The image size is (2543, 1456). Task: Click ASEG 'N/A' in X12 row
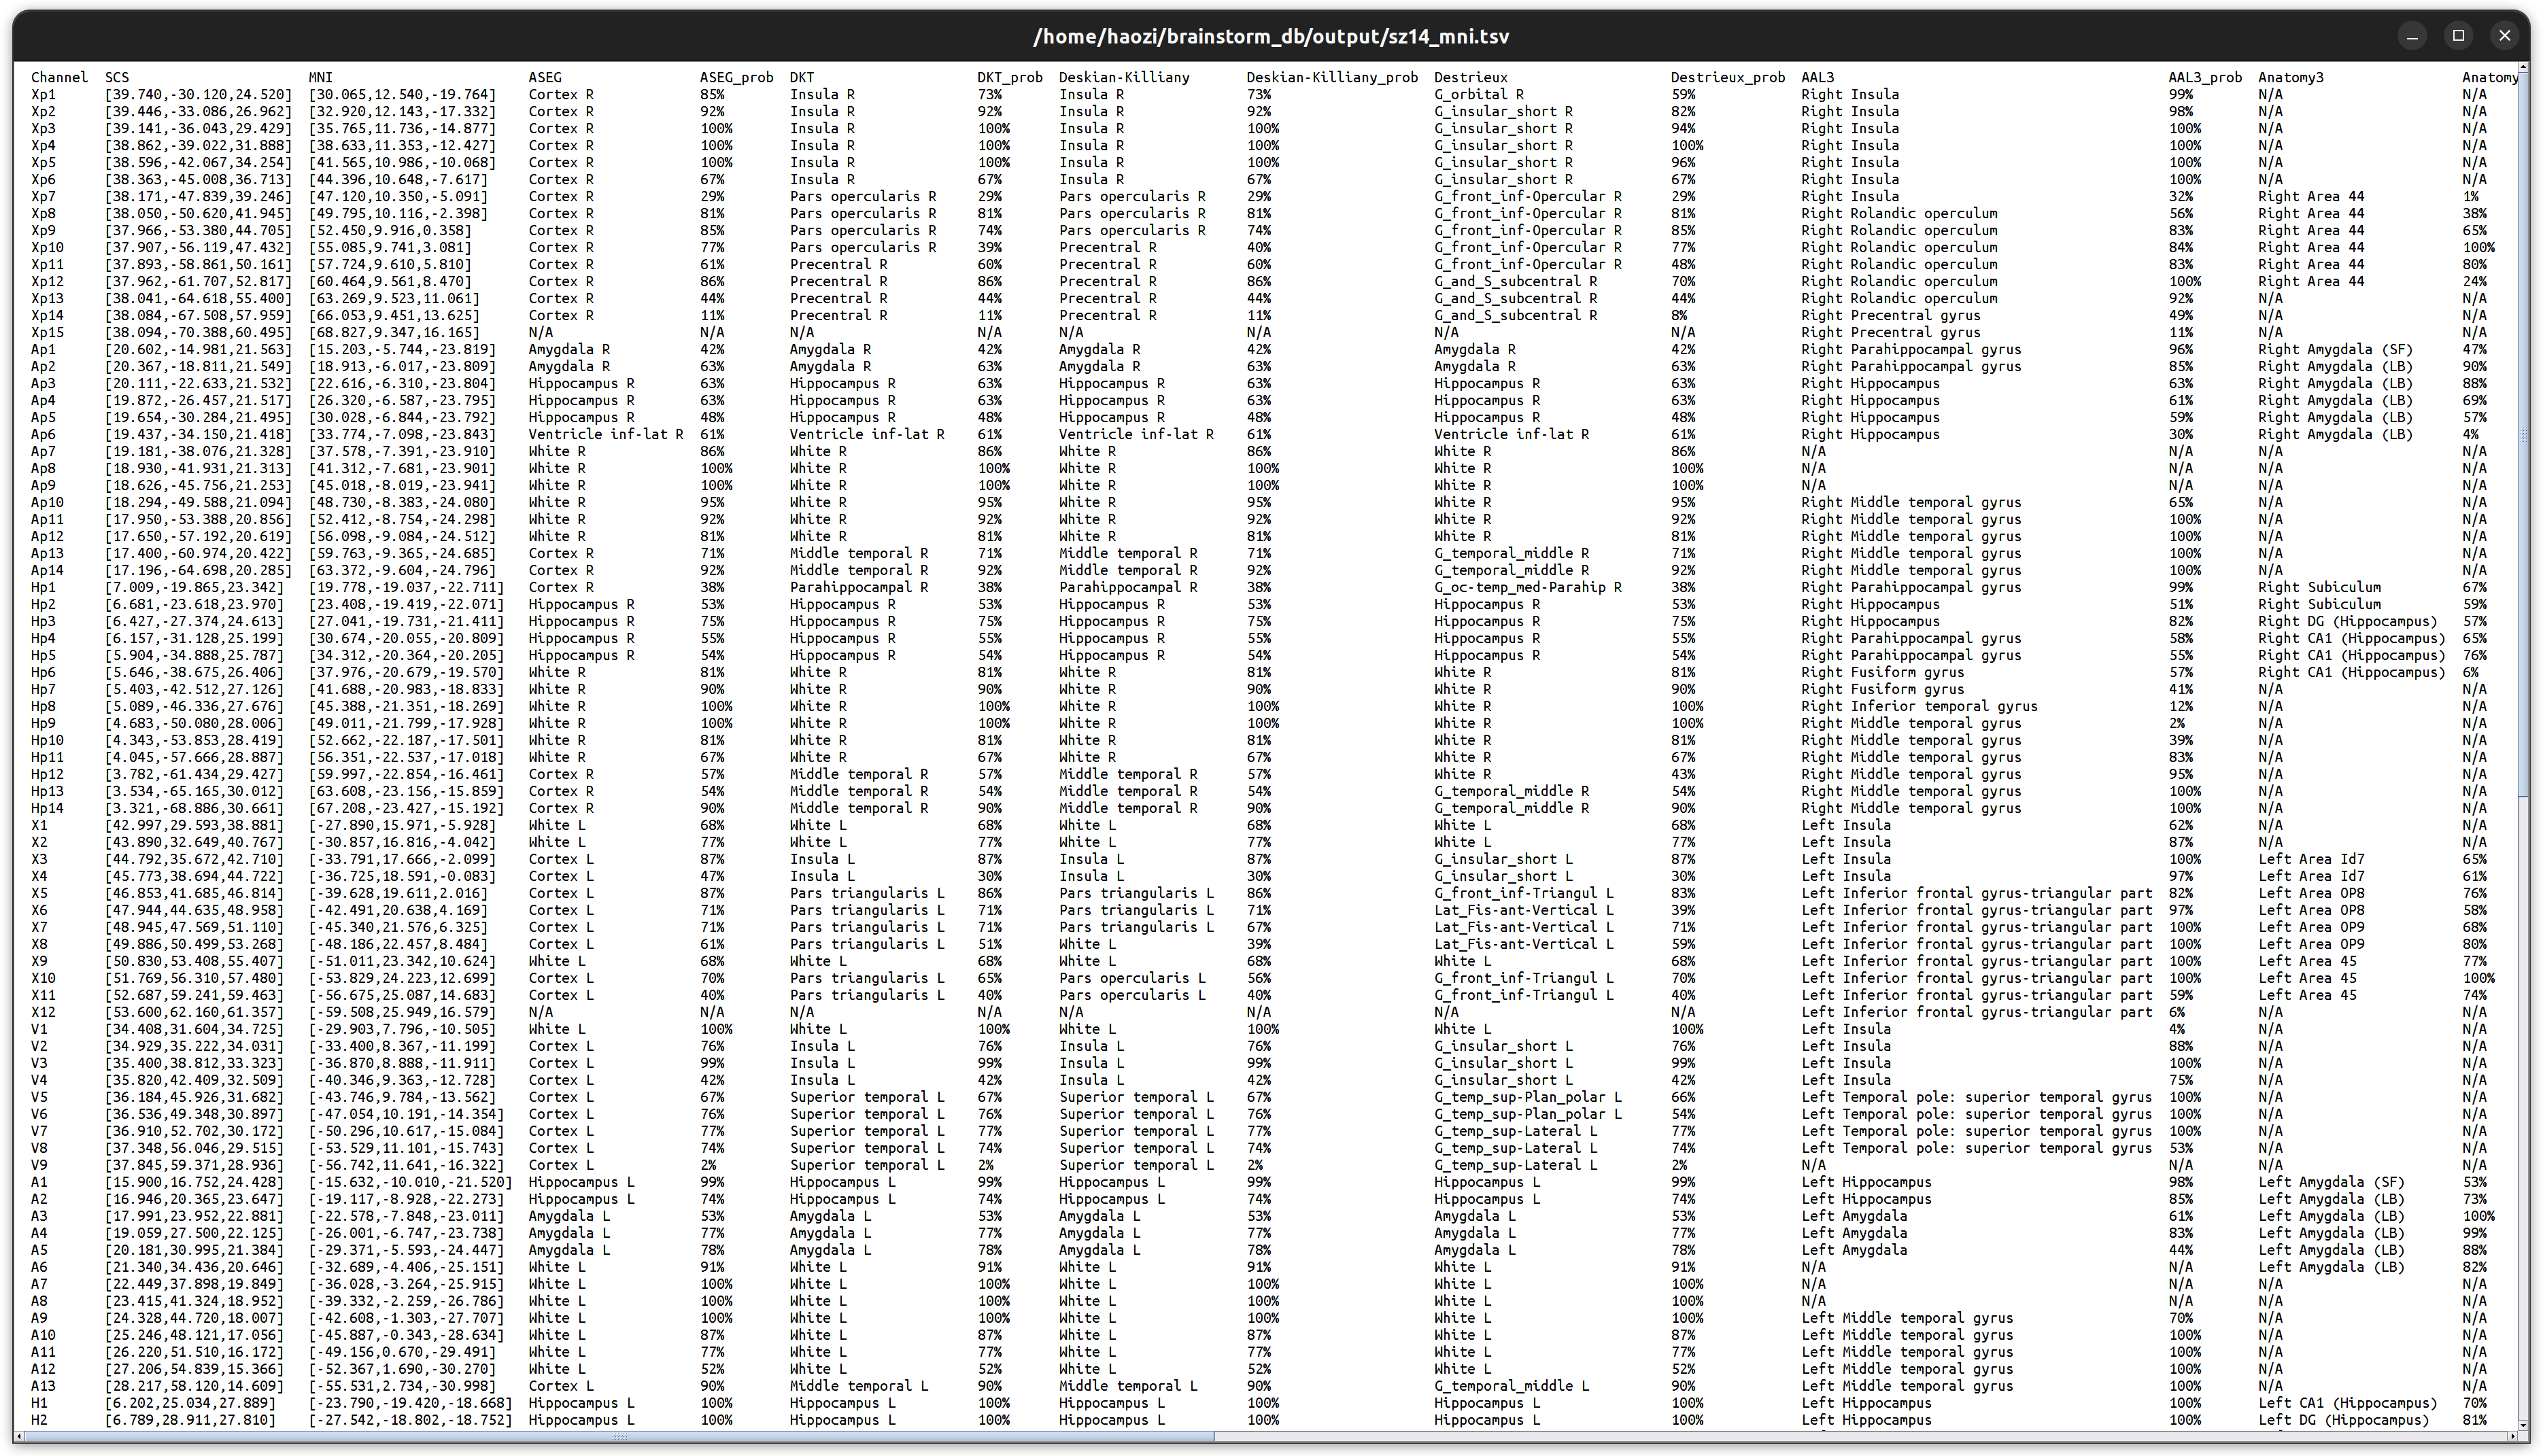click(x=541, y=1012)
